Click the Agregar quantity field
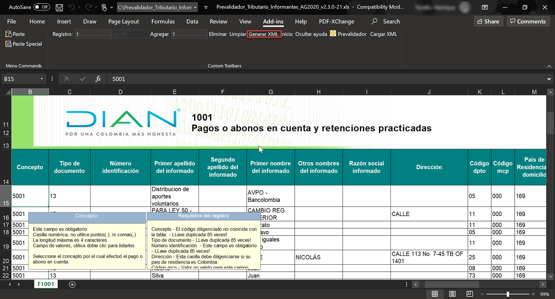Viewport: 555px width, 299px height. click(x=189, y=34)
